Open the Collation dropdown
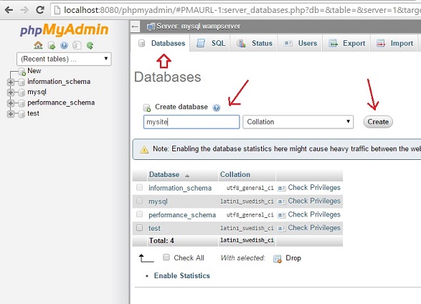The height and width of the screenshot is (304, 421). tap(298, 122)
